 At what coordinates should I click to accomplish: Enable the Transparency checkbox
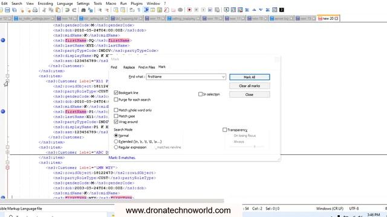pyautogui.click(x=224, y=130)
